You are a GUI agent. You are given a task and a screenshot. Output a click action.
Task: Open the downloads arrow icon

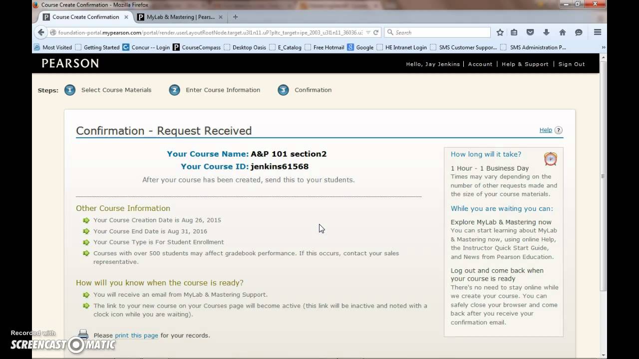pos(546,32)
